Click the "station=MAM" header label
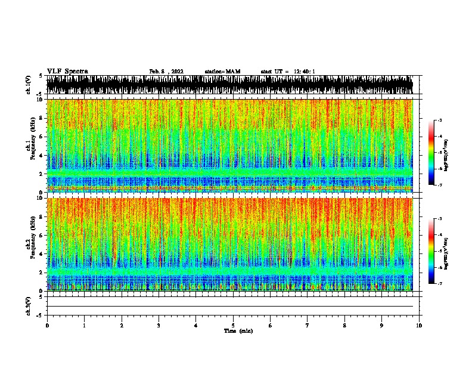Viewport: 472px width, 365px height. [222, 72]
